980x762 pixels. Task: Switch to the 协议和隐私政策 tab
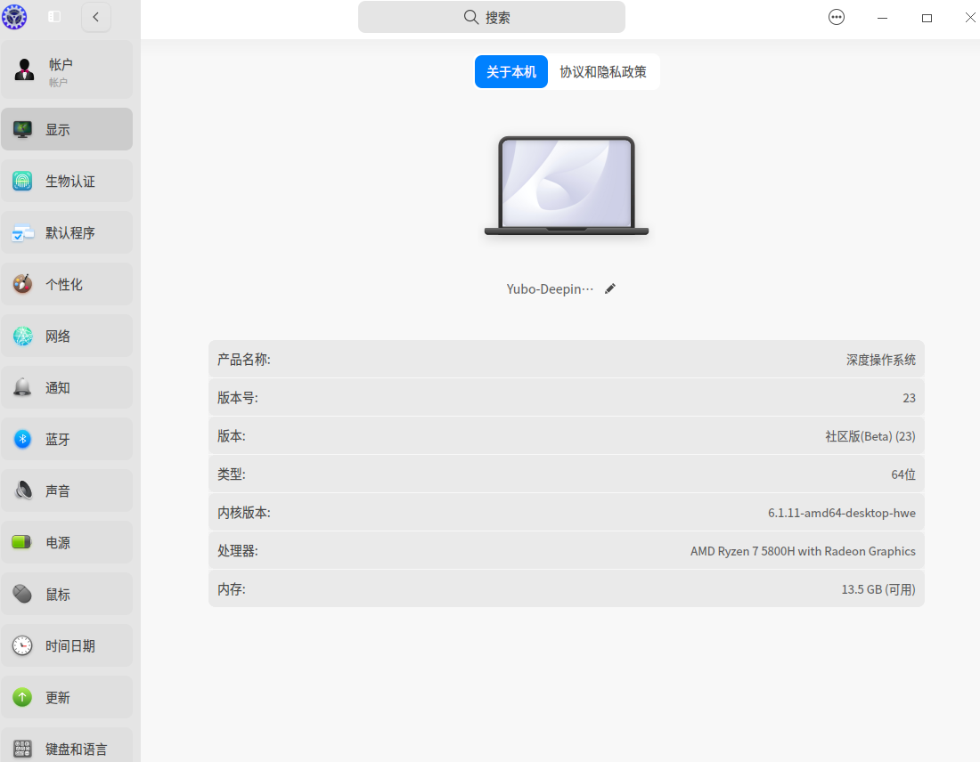click(603, 72)
